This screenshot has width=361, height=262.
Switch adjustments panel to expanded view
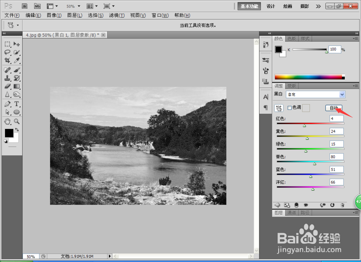click(287, 205)
